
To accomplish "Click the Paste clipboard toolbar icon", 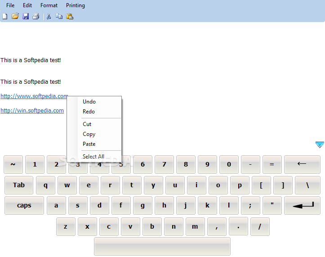I will [70, 16].
